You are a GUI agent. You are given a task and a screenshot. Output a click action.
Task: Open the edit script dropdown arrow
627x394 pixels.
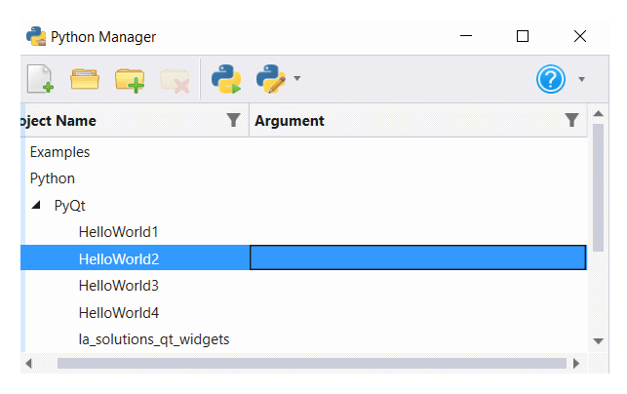click(x=296, y=78)
